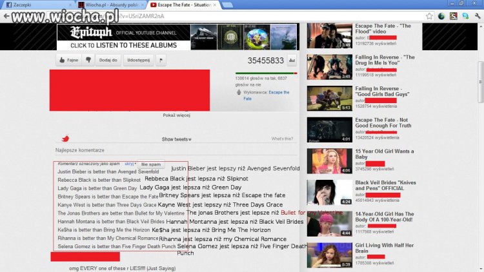Screen dimensions: 484x272
Task: Click the browser back arrow
Action: (x=6, y=16)
